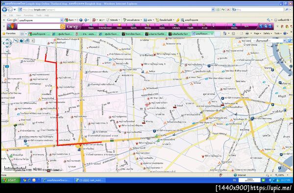Image resolution: width=294 pixels, height=193 pixels.
Task: Open the address bar URL dropdown arrow
Action: click(213, 10)
